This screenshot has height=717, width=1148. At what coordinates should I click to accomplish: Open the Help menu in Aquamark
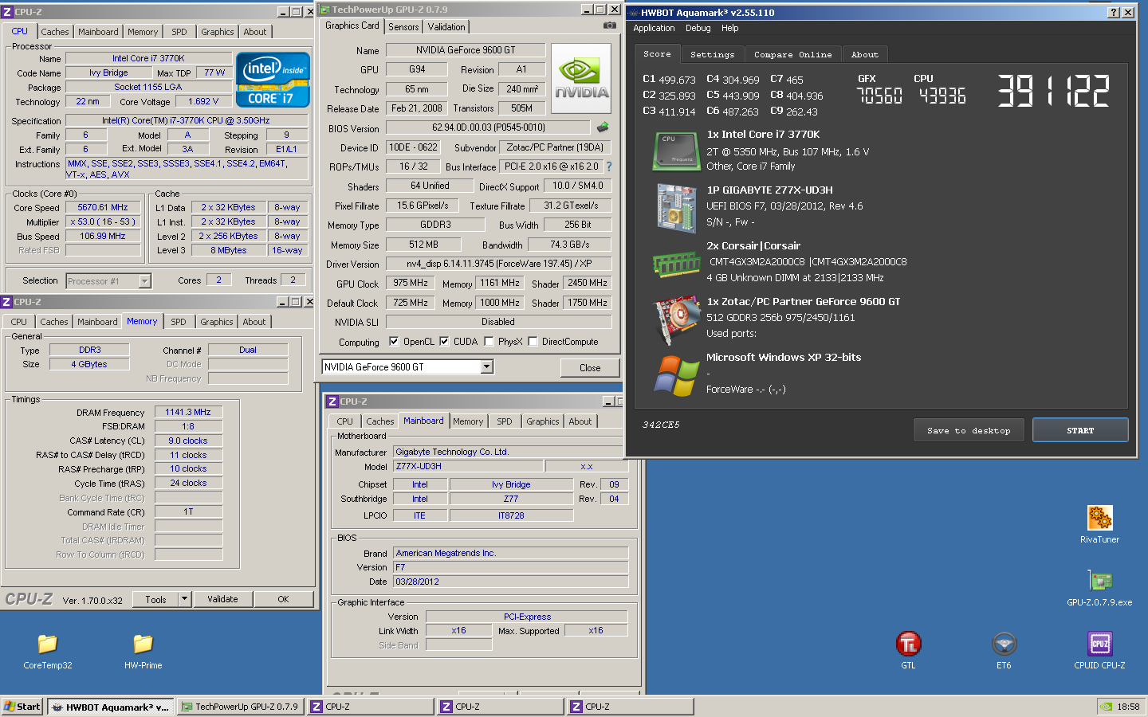730,28
